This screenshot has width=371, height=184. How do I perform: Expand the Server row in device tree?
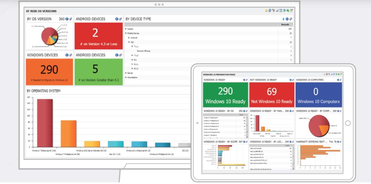[126, 73]
